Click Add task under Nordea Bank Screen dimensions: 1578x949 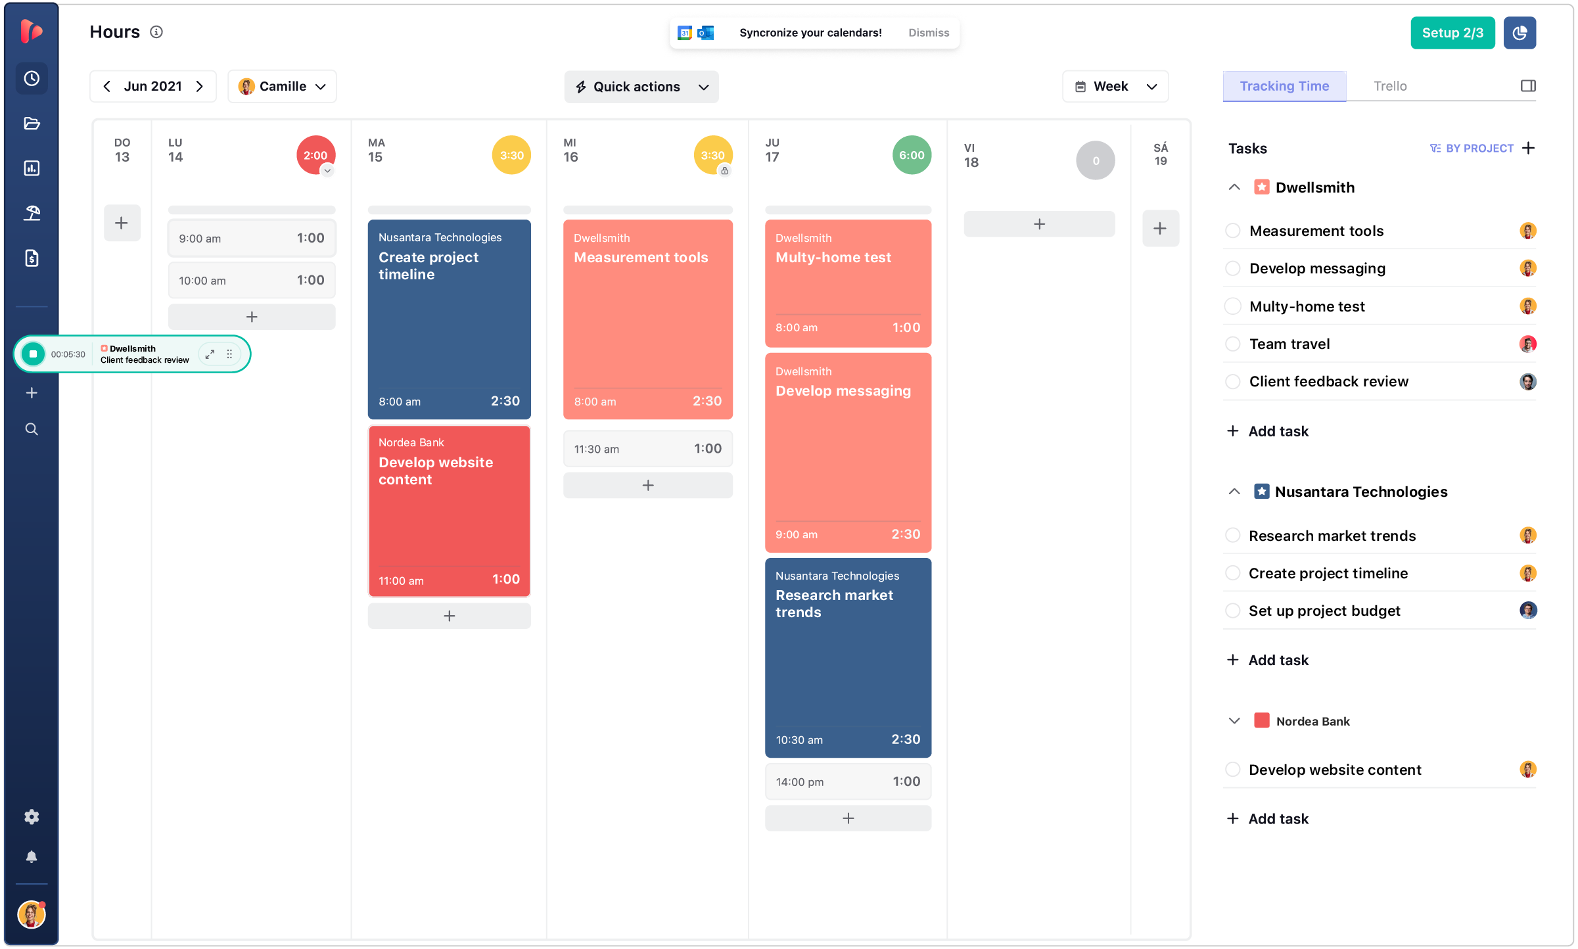click(x=1268, y=819)
